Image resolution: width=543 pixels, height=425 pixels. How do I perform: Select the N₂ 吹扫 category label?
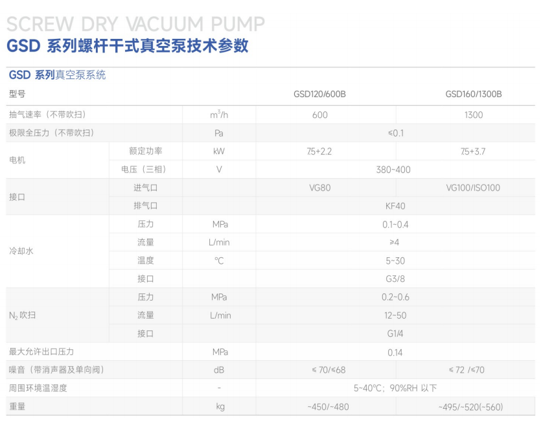tap(23, 316)
